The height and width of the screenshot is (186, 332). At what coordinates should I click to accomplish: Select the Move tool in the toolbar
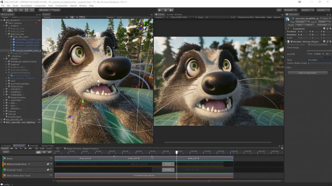(10, 10)
